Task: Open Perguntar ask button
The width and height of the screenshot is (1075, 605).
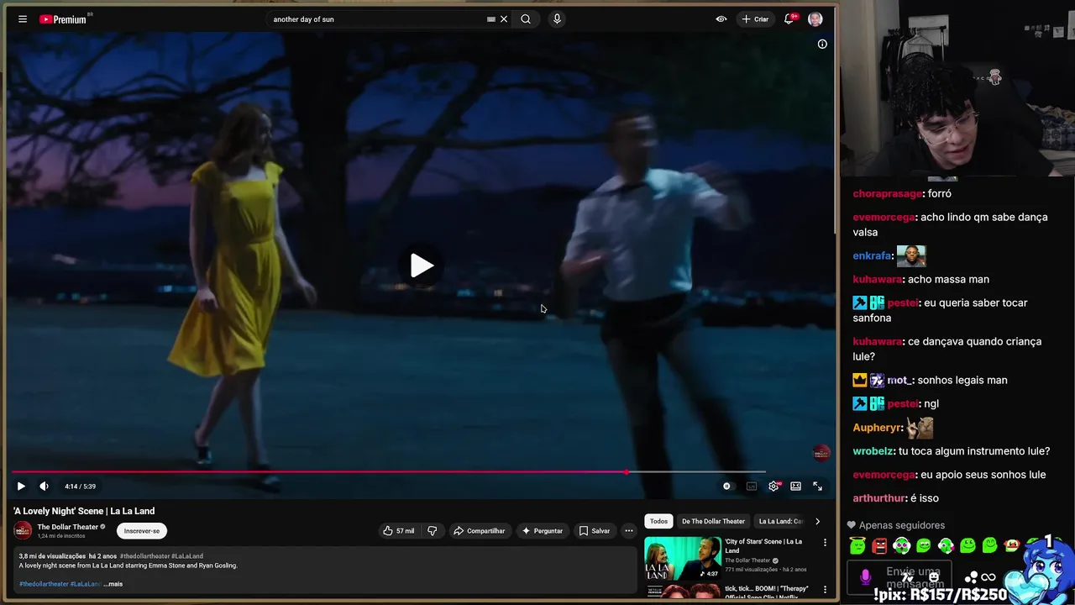Action: (x=543, y=531)
